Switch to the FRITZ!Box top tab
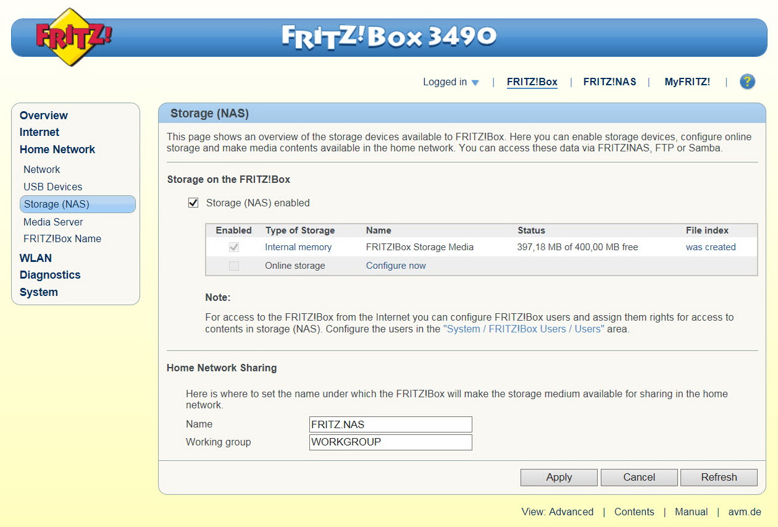Screen dimensions: 778x527 [532, 82]
